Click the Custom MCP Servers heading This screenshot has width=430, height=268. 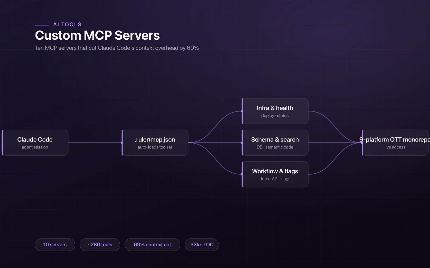point(97,36)
